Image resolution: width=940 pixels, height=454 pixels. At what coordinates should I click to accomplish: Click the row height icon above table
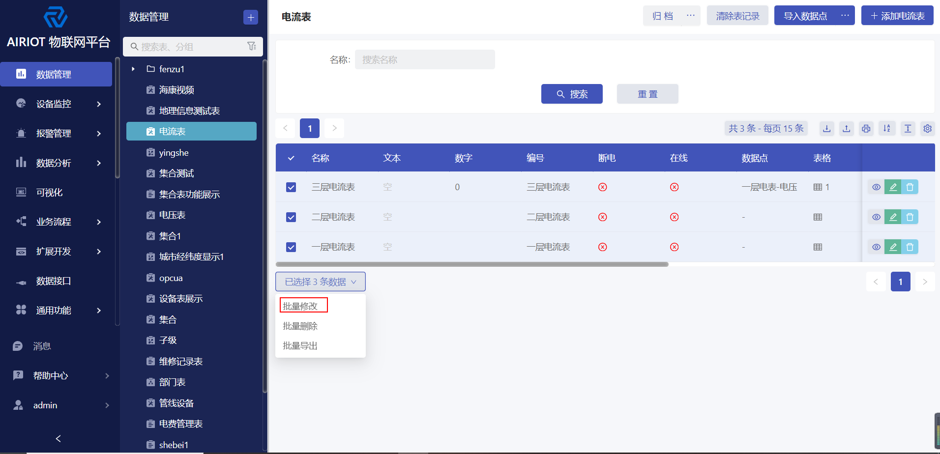908,128
